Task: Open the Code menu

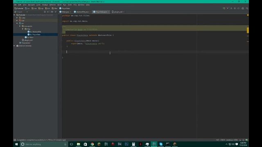Action: tap(38, 5)
